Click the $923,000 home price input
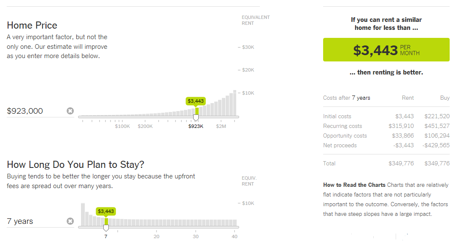The width and height of the screenshot is (456, 247). (x=35, y=111)
